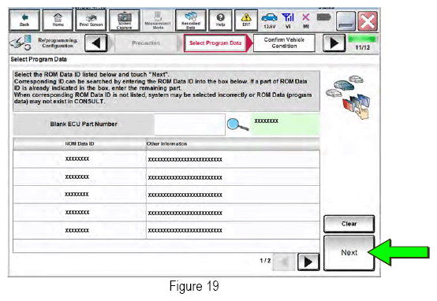The width and height of the screenshot is (437, 301).
Task: Select the Confirm Vehicle Condition step tab
Action: tap(284, 43)
